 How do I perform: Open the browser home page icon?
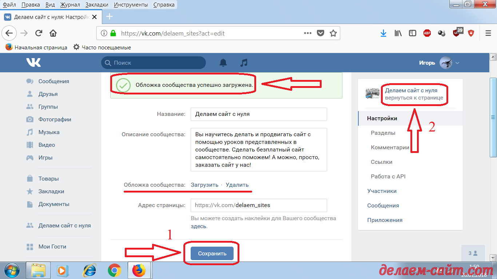pyautogui.click(x=53, y=33)
